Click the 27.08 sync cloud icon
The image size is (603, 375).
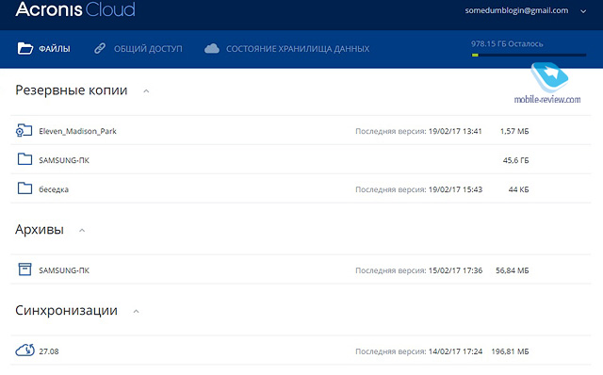(x=25, y=351)
